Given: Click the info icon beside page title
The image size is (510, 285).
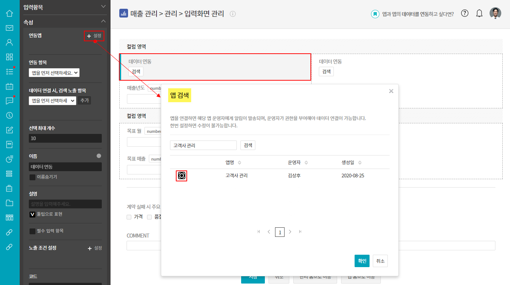Looking at the screenshot, I should coord(233,14).
